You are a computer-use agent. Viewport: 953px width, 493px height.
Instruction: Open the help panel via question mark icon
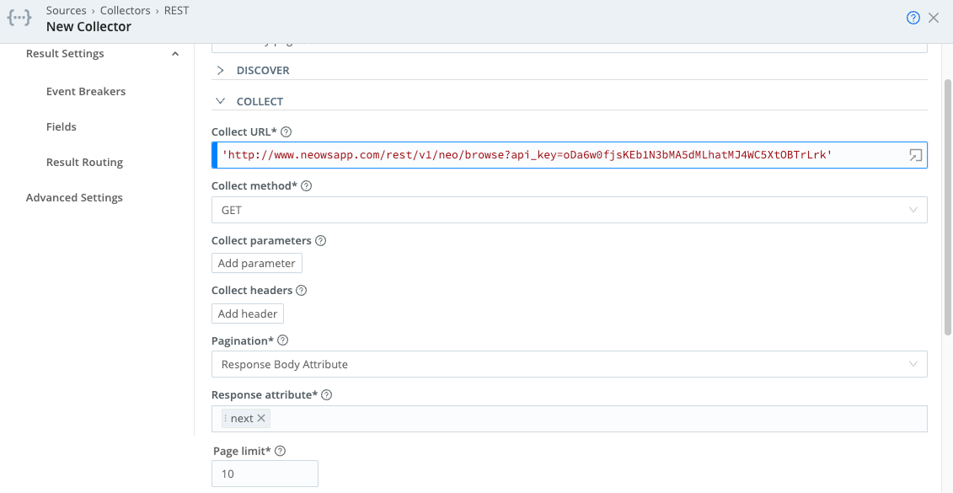click(913, 17)
